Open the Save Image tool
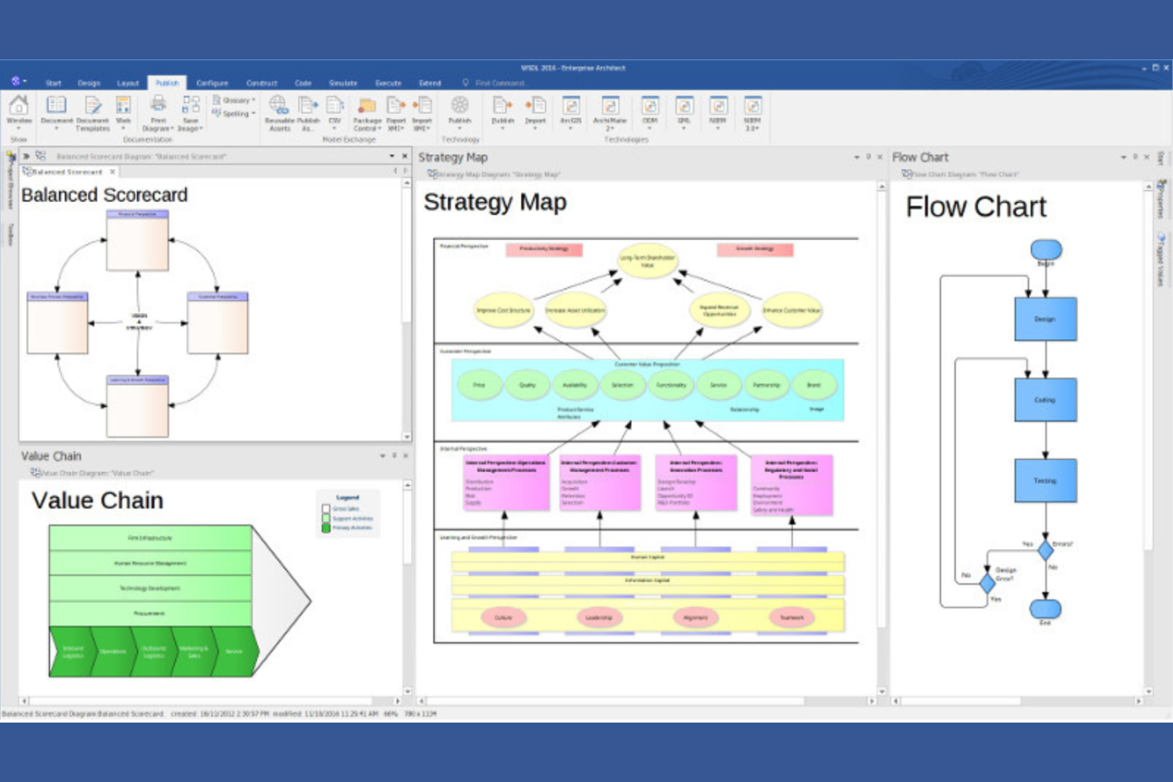The image size is (1173, 782). click(x=190, y=113)
